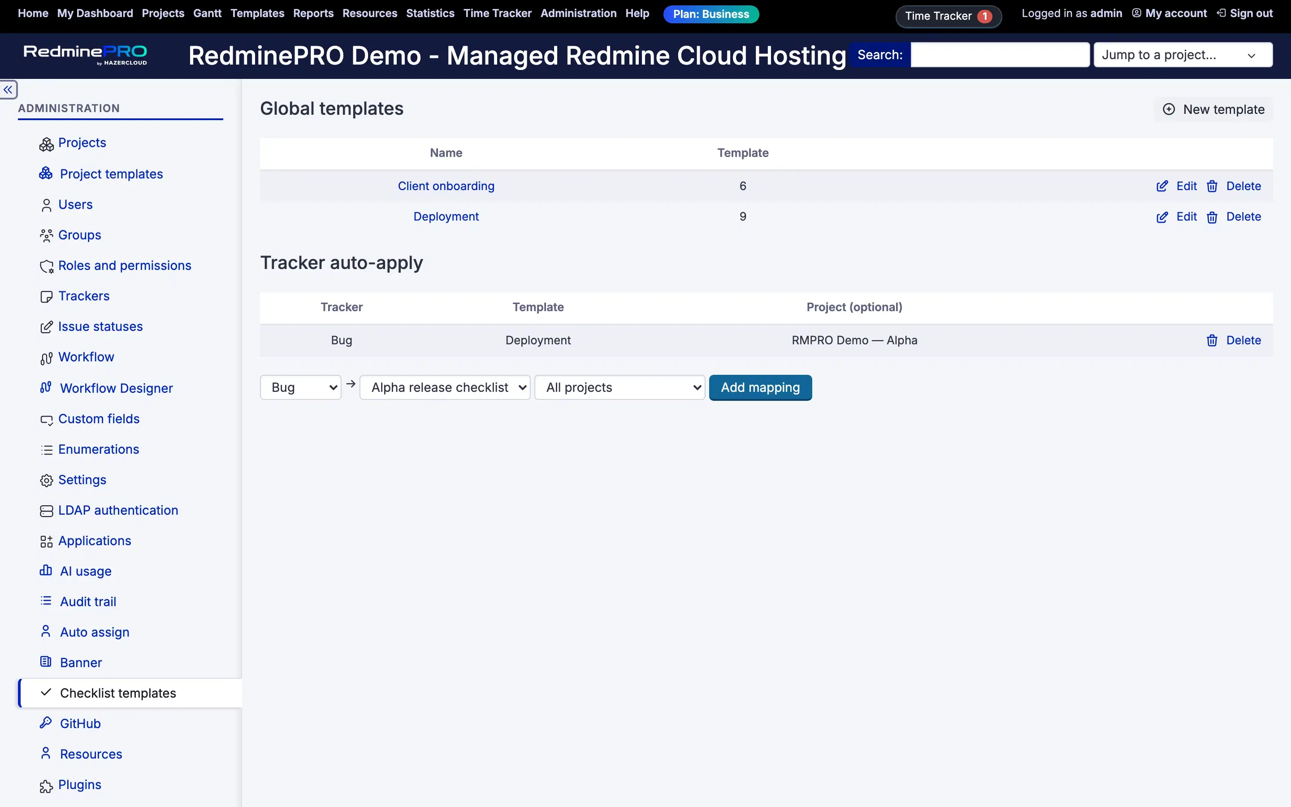
Task: Click the LDAP authentication server icon
Action: (x=47, y=511)
